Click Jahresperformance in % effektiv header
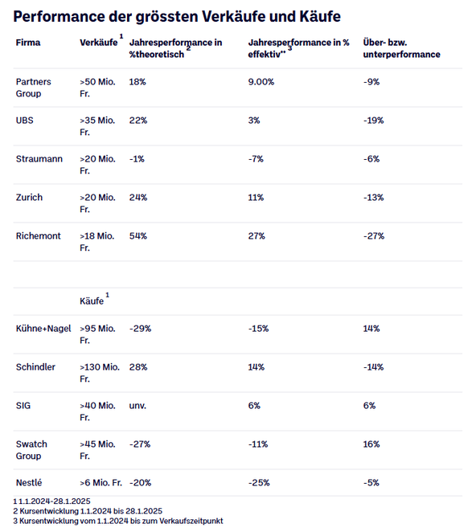 tap(298, 48)
